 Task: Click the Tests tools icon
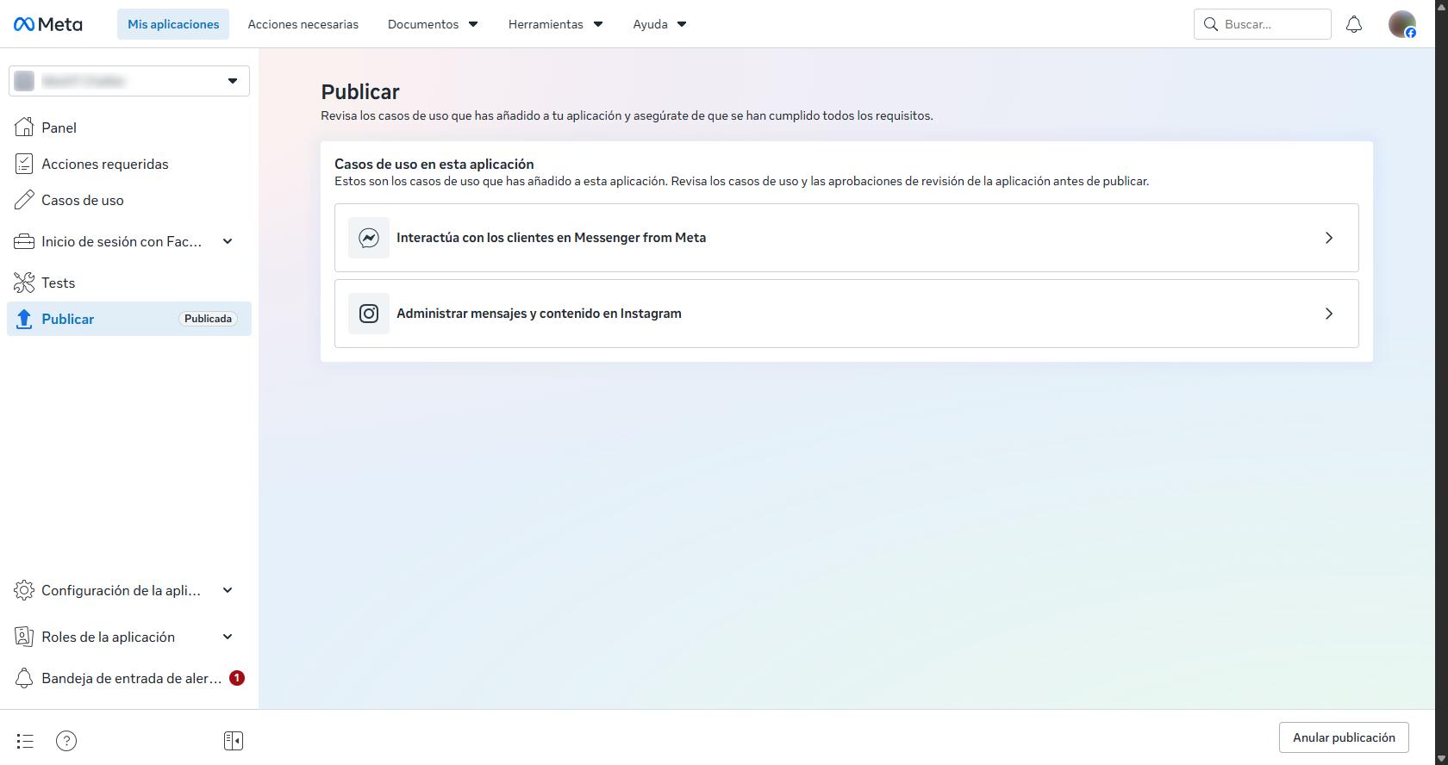point(24,283)
